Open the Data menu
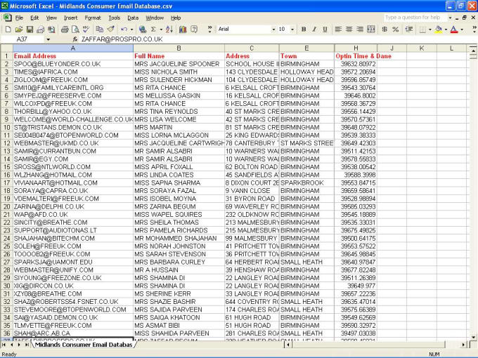 coord(133,18)
